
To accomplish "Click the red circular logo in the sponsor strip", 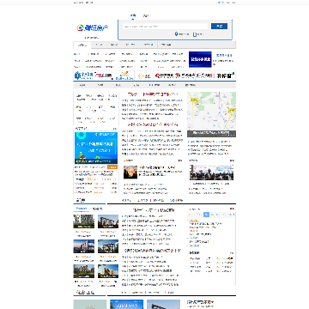I will pyautogui.click(x=165, y=76).
